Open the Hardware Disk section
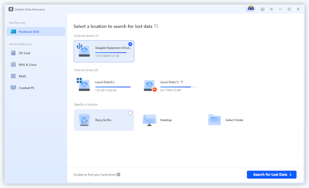 point(36,31)
